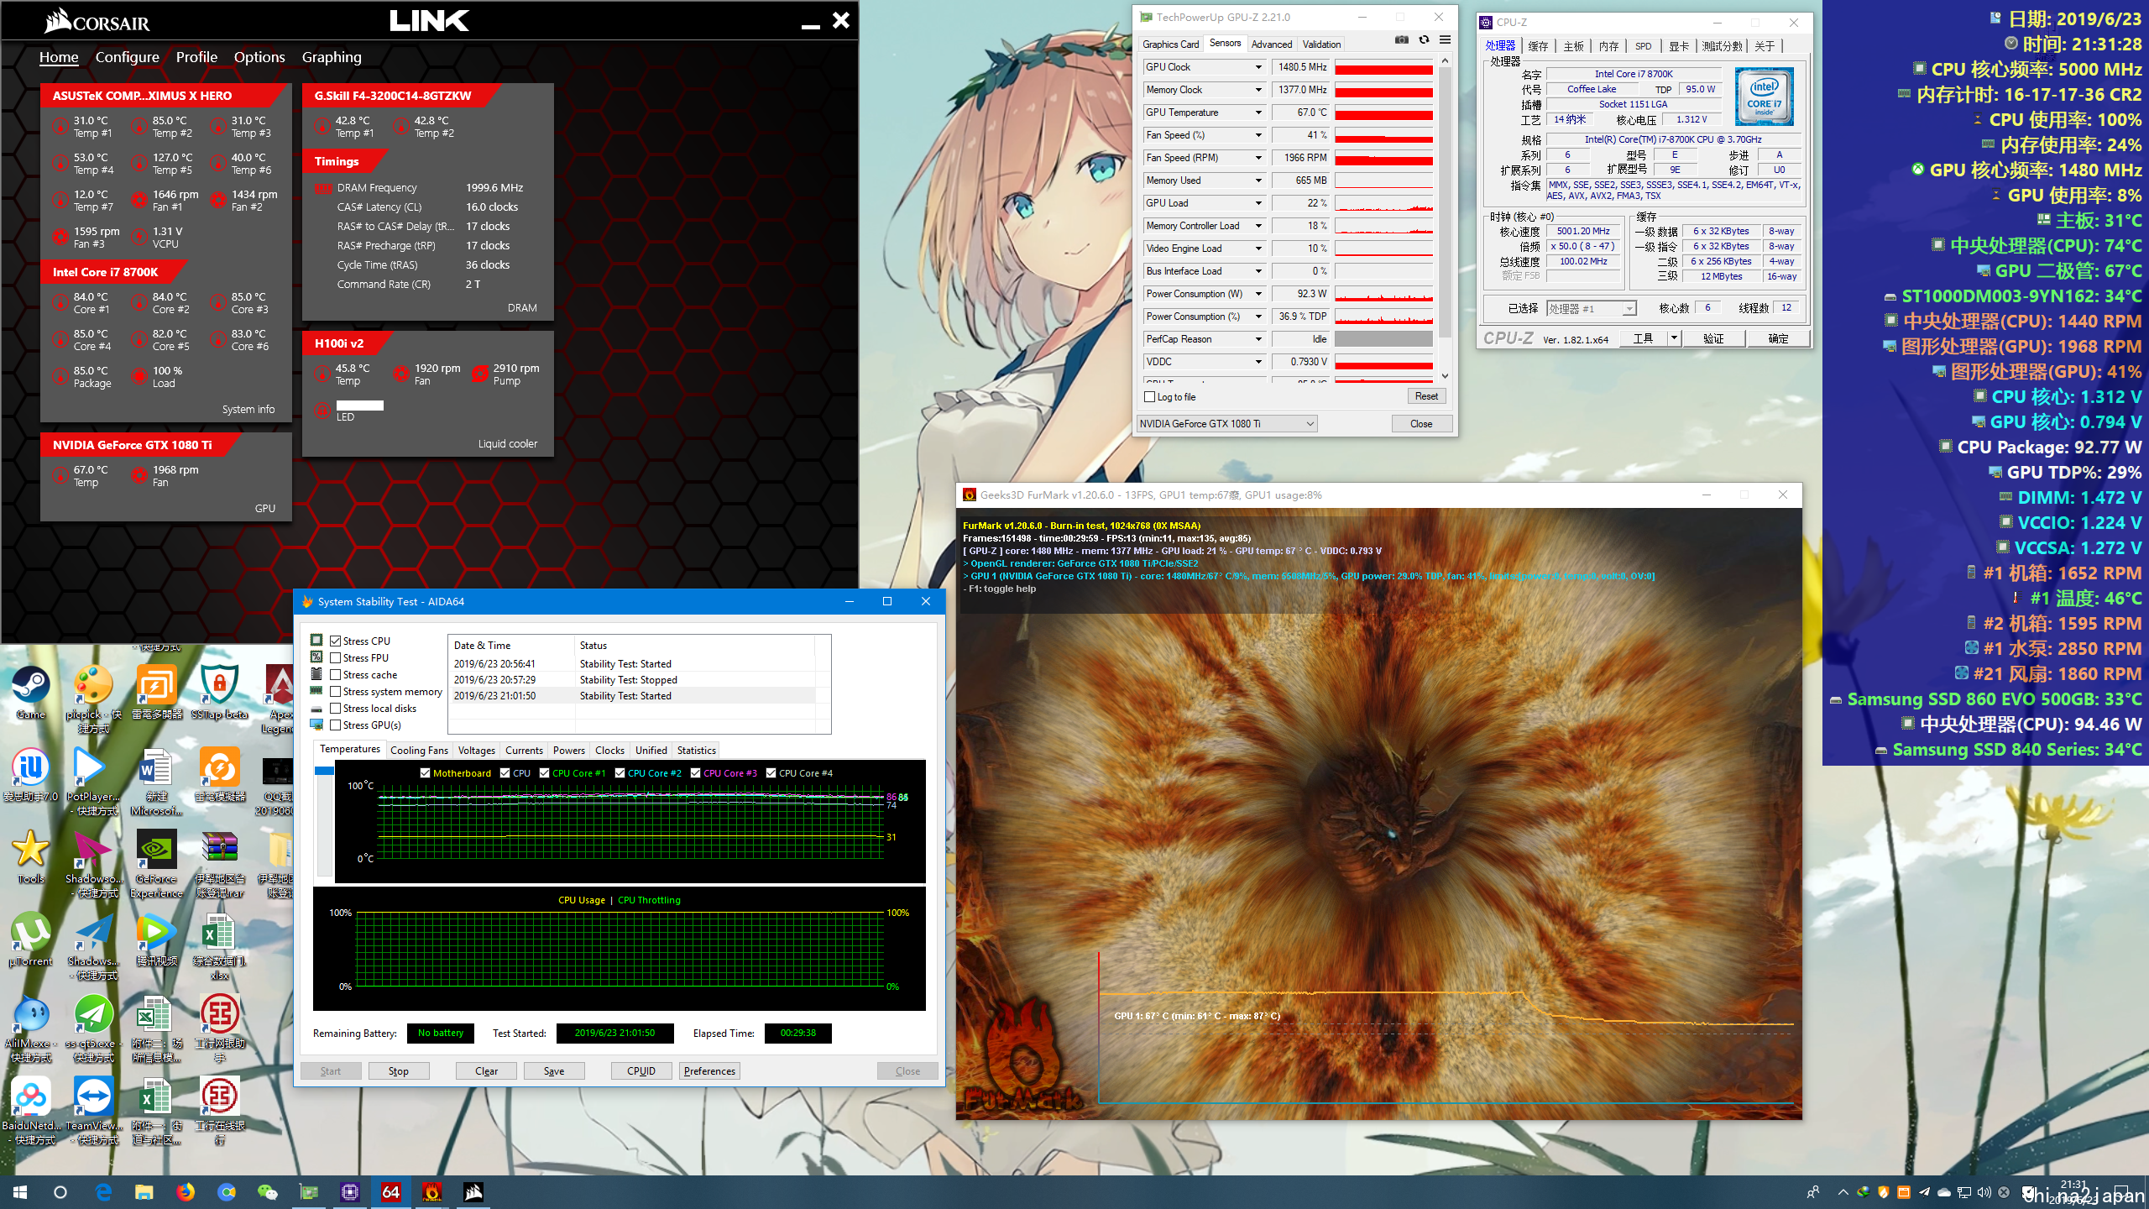Screen dimensions: 2149x1209
Task: Open SSTap beta desktop icon
Action: click(219, 693)
